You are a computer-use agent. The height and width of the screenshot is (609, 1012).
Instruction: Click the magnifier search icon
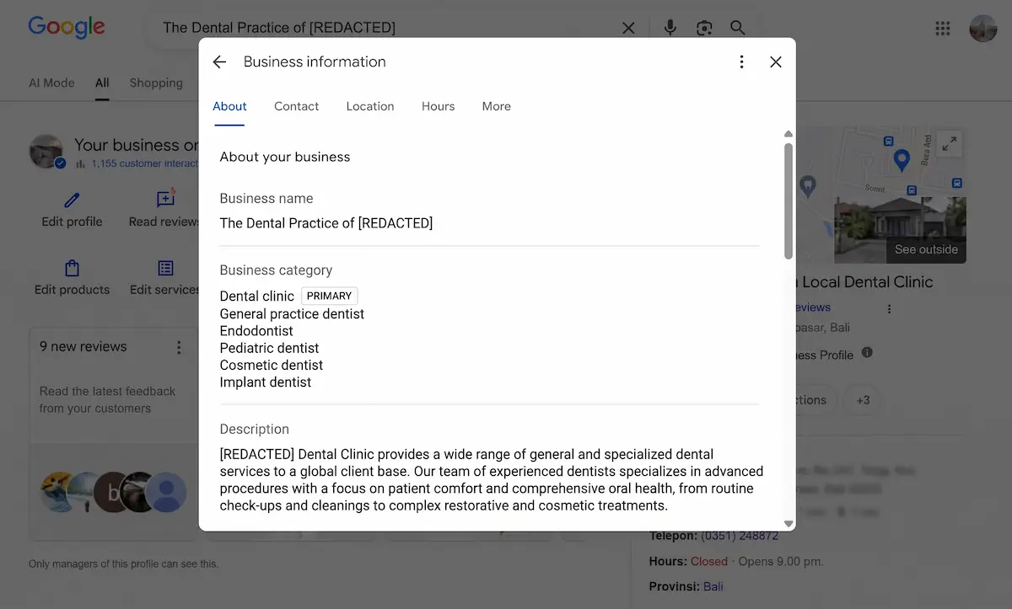[x=738, y=28]
